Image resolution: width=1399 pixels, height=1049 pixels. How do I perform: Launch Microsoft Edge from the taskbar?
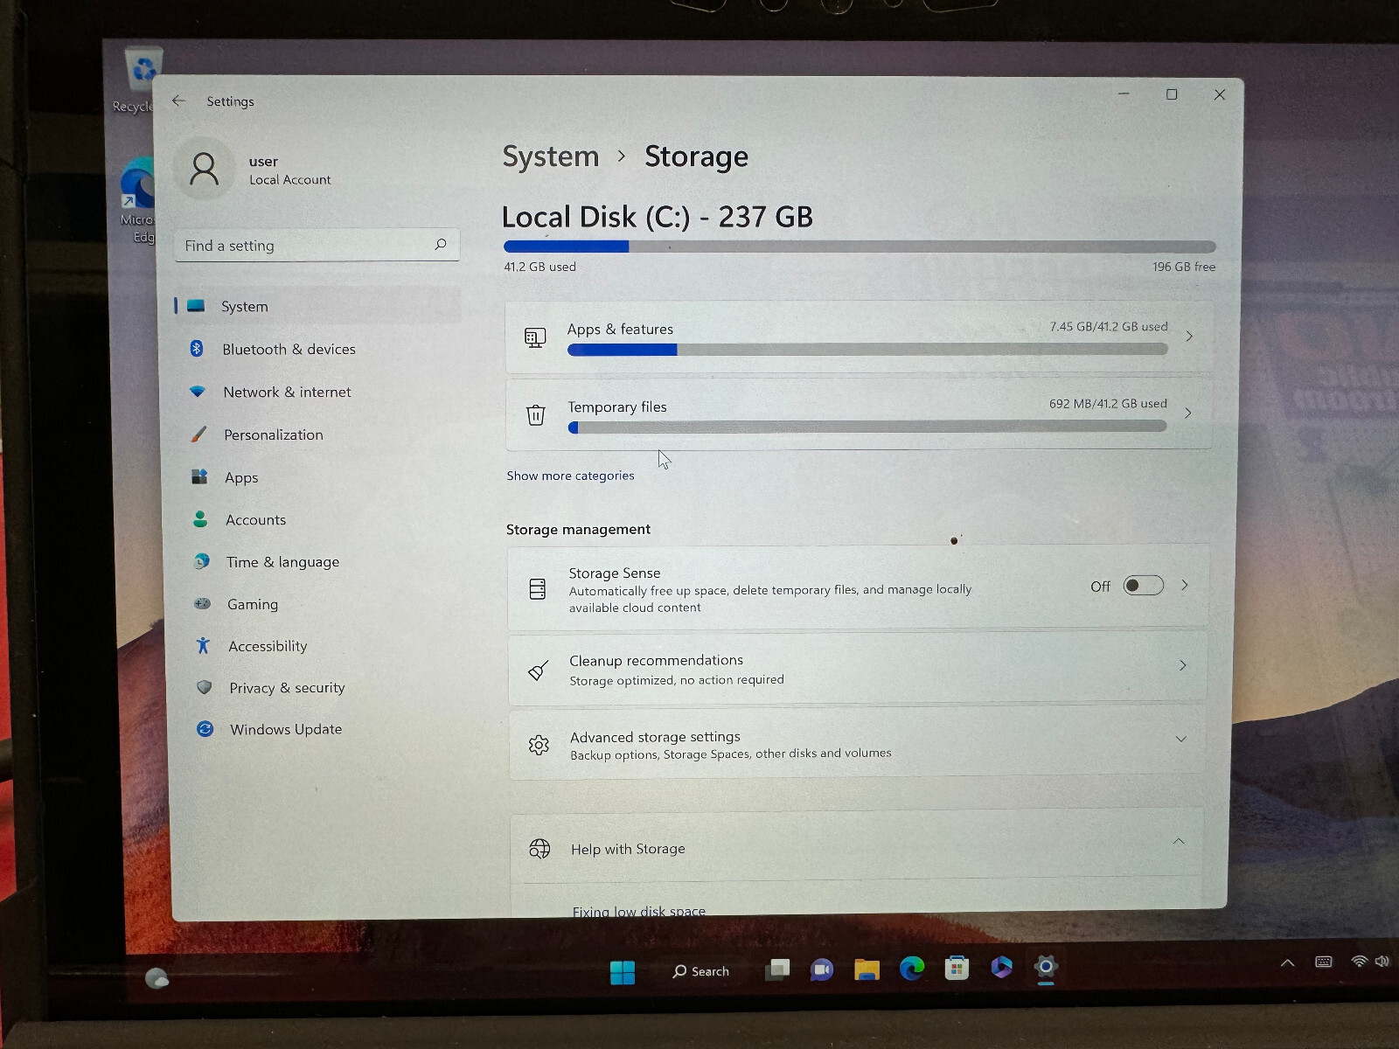point(912,969)
